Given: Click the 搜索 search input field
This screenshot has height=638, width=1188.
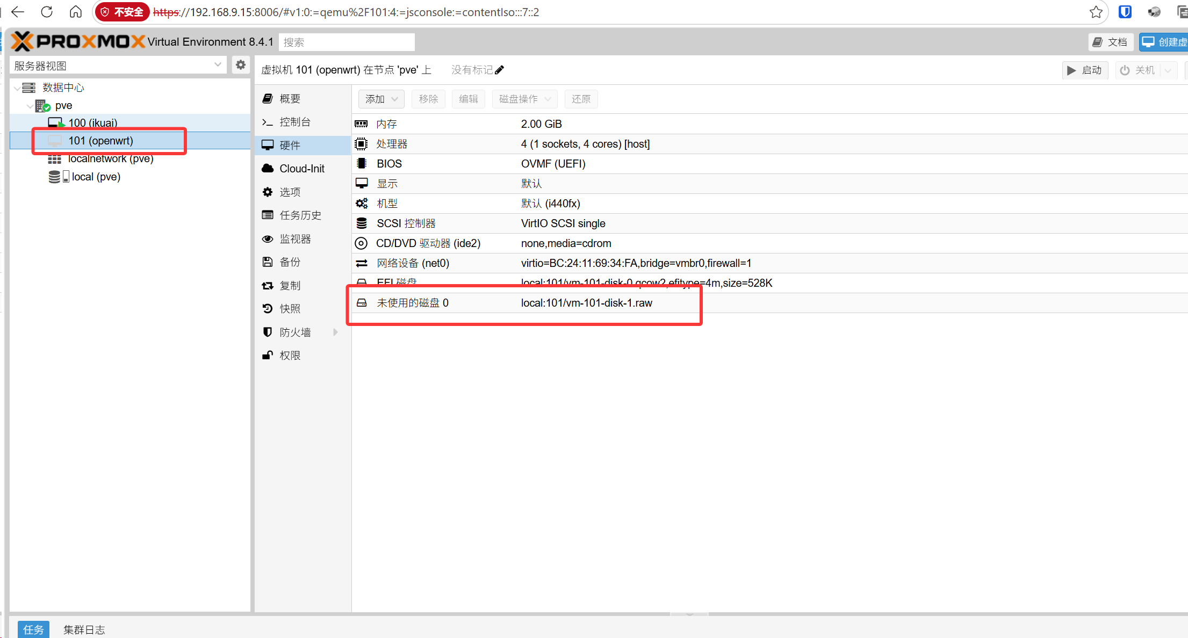Looking at the screenshot, I should pyautogui.click(x=347, y=42).
